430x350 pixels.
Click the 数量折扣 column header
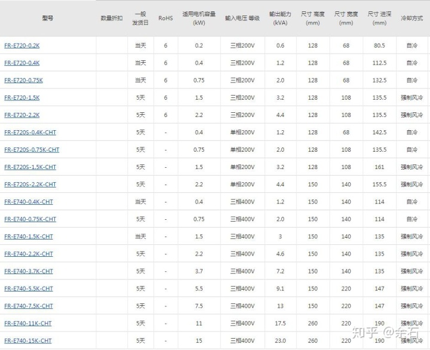point(112,18)
